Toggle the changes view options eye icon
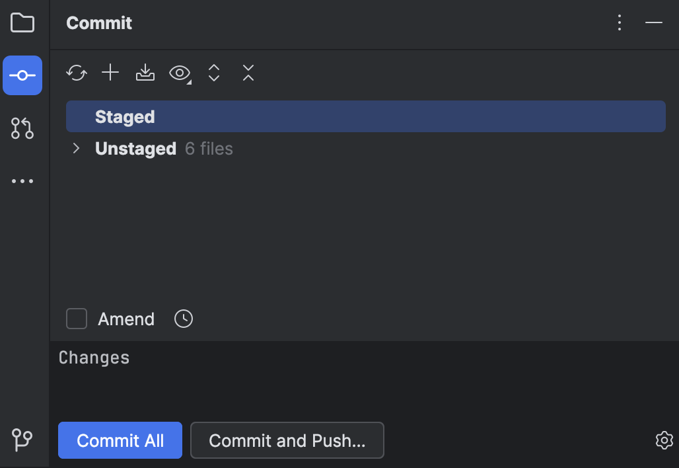This screenshot has width=679, height=468. tap(178, 73)
